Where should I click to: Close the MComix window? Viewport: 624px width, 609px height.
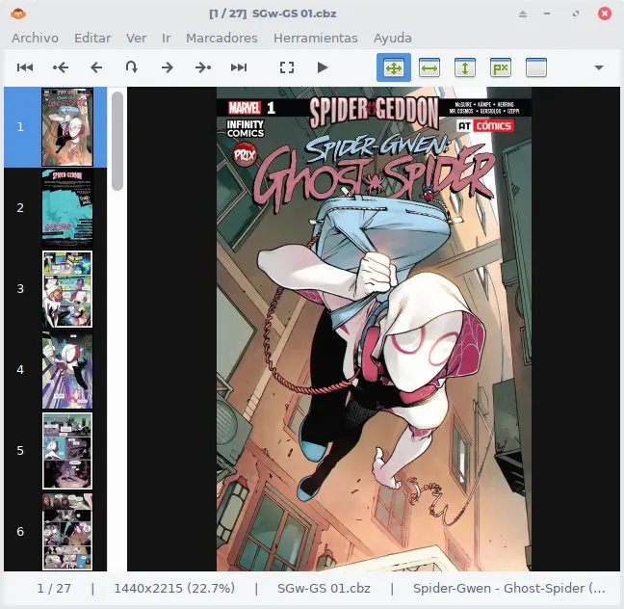pyautogui.click(x=605, y=13)
